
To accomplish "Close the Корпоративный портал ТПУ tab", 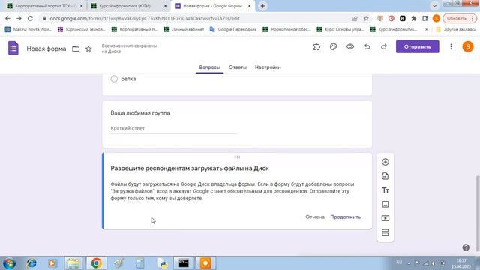I will (82, 6).
